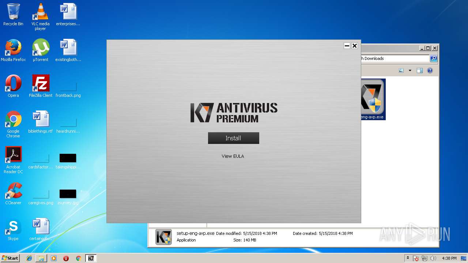The width and height of the screenshot is (468, 263).
Task: Launch Opera browser shortcut
Action: [x=13, y=86]
